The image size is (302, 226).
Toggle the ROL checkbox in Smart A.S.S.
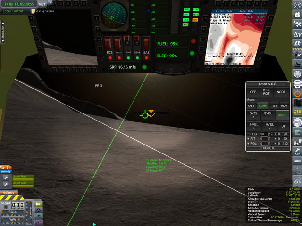pyautogui.click(x=248, y=144)
